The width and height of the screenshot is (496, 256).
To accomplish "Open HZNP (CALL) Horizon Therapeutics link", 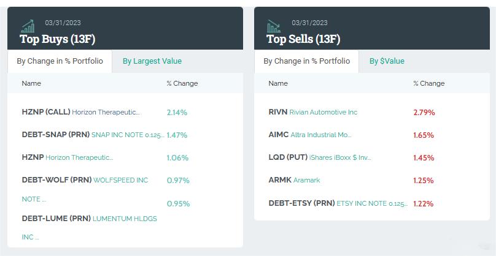I will pyautogui.click(x=80, y=112).
